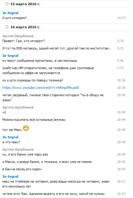Click the 3:35 timestamp beside the ЕКБ message
The image size is (133, 198).
(x=120, y=48)
